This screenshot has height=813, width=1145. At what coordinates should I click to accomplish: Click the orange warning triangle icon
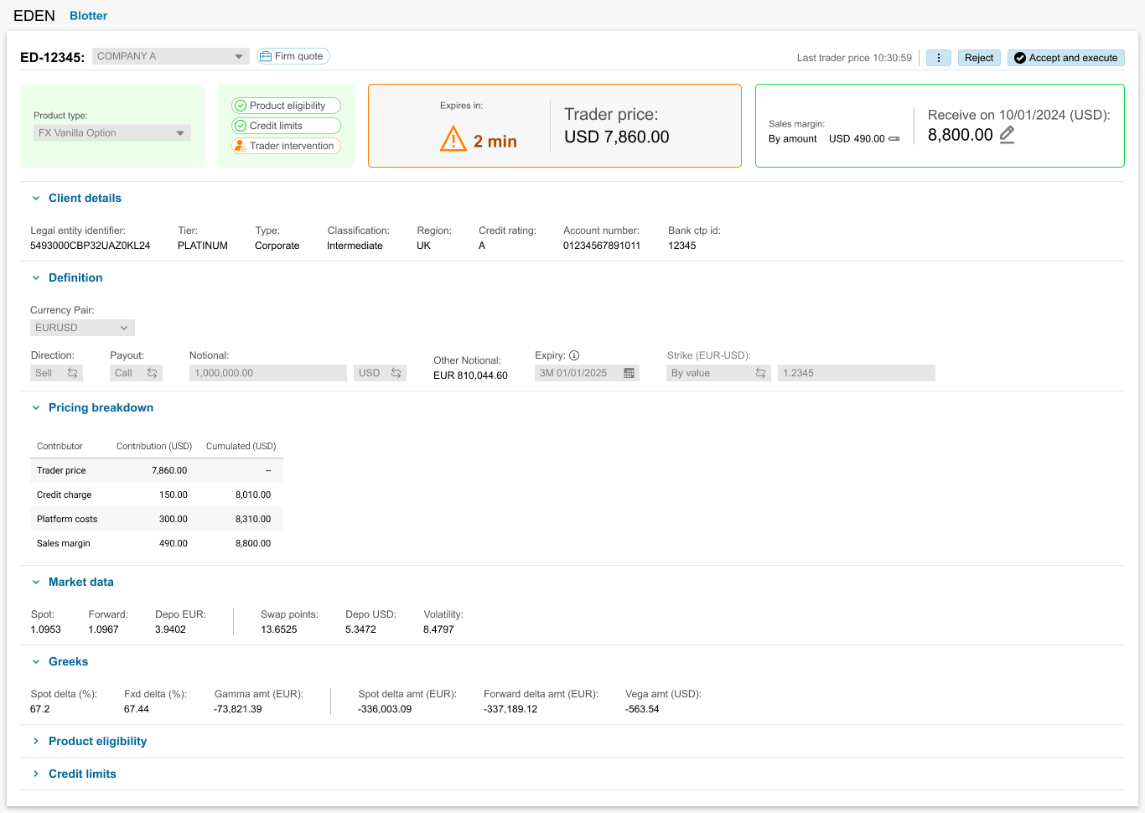point(453,138)
